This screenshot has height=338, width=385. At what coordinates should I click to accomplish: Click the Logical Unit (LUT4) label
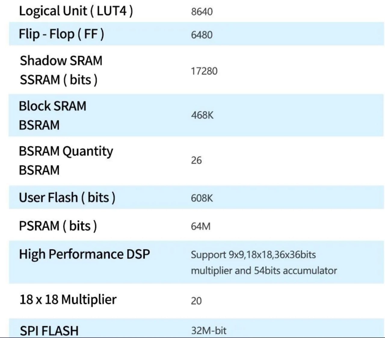(75, 11)
